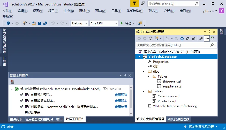Collapse all nodes in Solution Explorer

point(188,38)
